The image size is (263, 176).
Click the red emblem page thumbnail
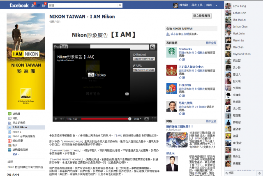pos(172,70)
